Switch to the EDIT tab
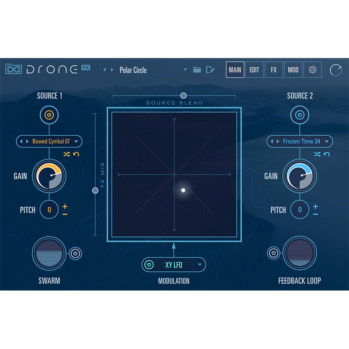 click(254, 70)
